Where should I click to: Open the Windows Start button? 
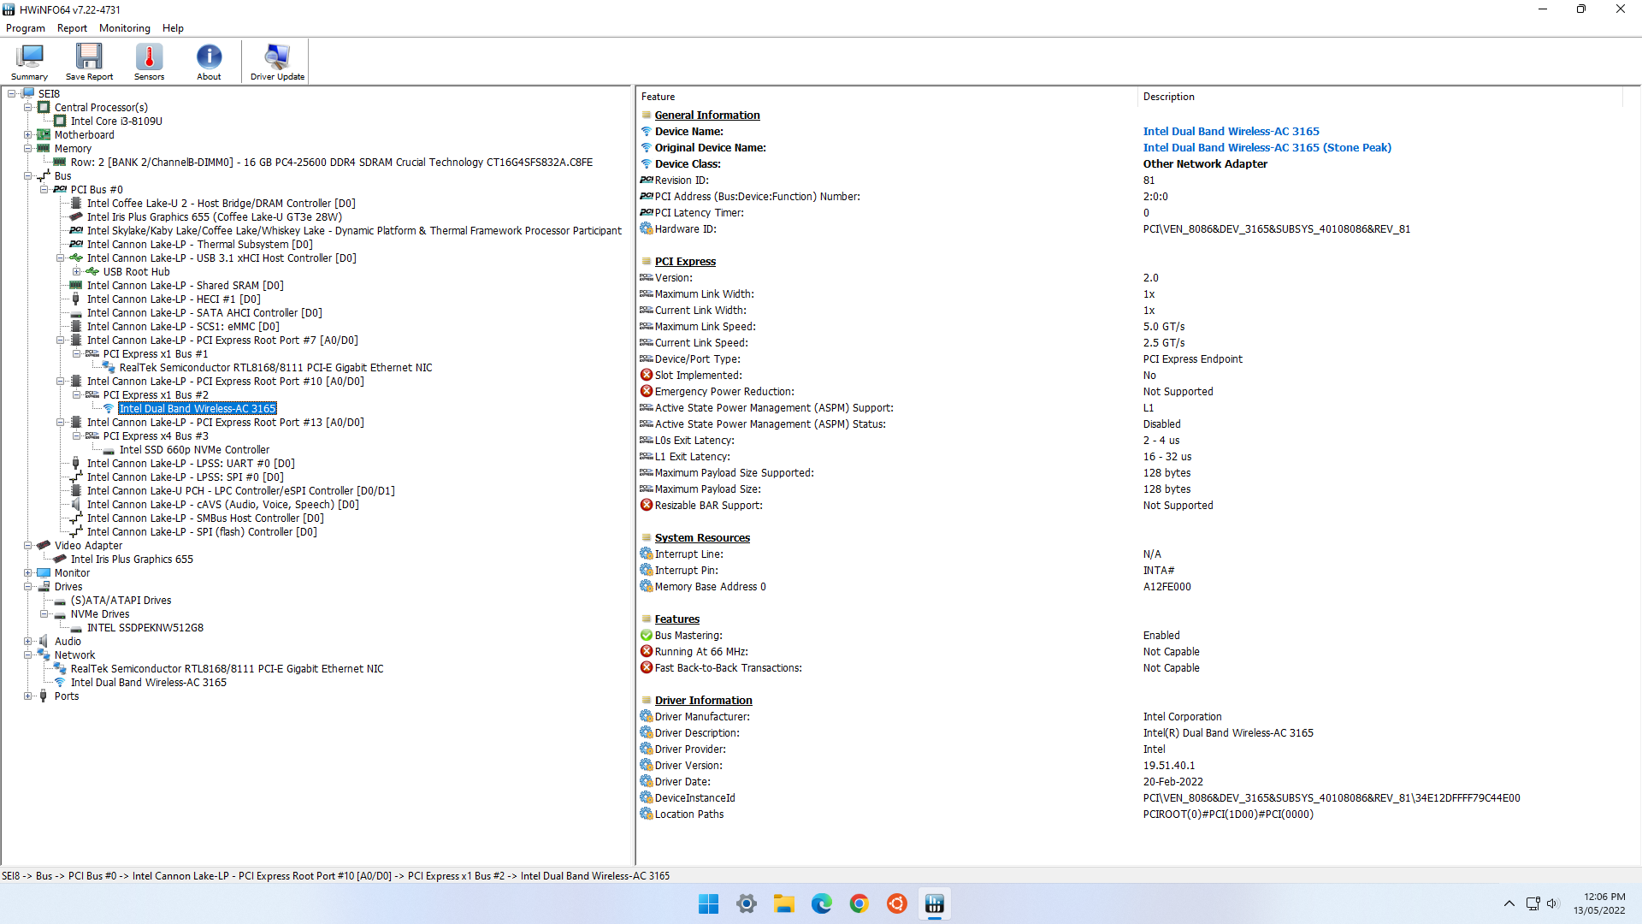point(708,904)
